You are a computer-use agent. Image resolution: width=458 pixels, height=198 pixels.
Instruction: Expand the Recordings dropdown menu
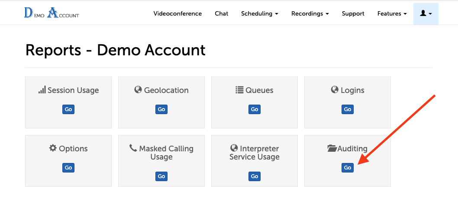[310, 13]
